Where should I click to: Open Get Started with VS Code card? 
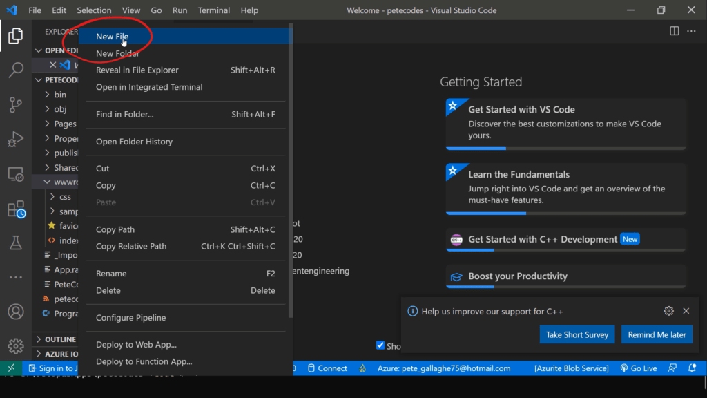click(566, 124)
